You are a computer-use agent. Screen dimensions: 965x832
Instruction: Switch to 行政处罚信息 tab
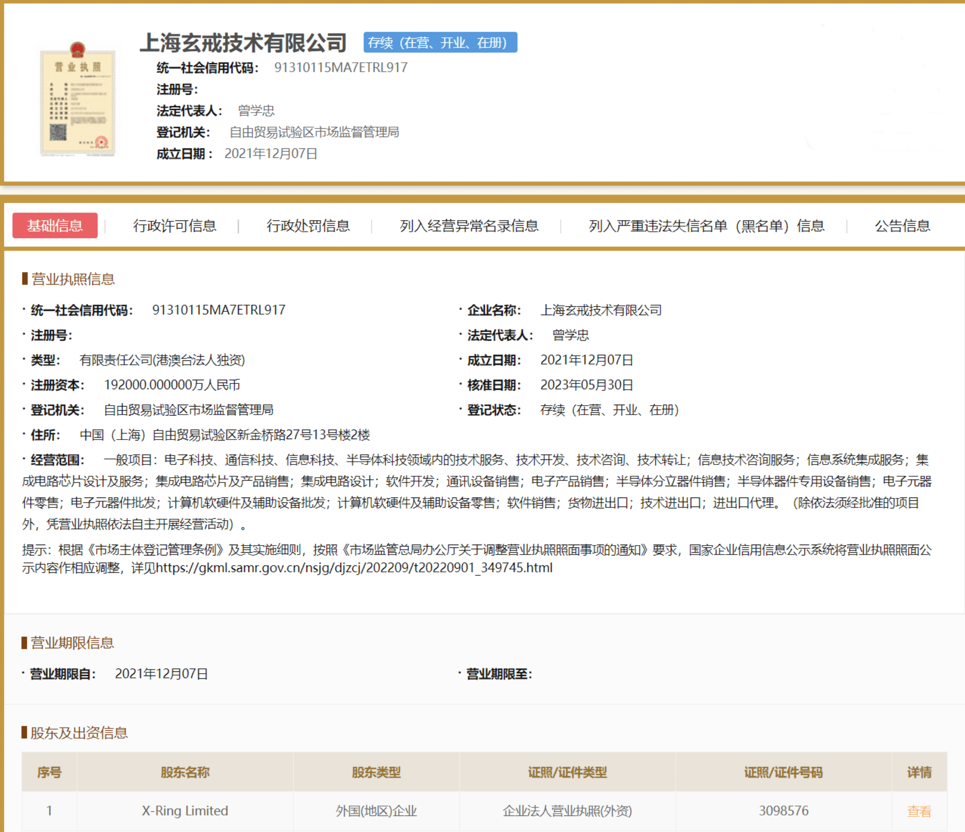click(308, 226)
